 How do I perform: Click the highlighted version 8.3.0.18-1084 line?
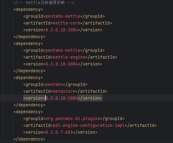[x=63, y=98]
